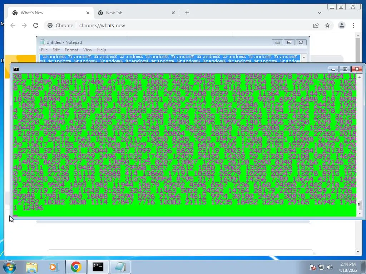Click Notepad's scroll up arrow
Screen dimensions: 366x274
304,57
